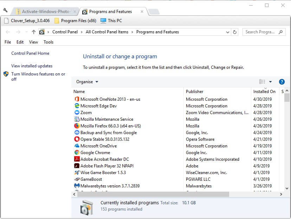Click the Wise Game Booster icon
The image size is (291, 219).
[77, 172]
